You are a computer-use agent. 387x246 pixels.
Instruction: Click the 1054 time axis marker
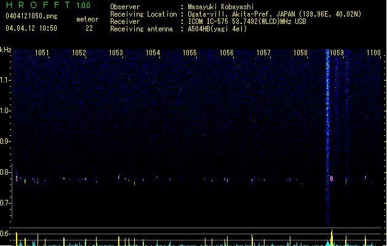point(153,53)
